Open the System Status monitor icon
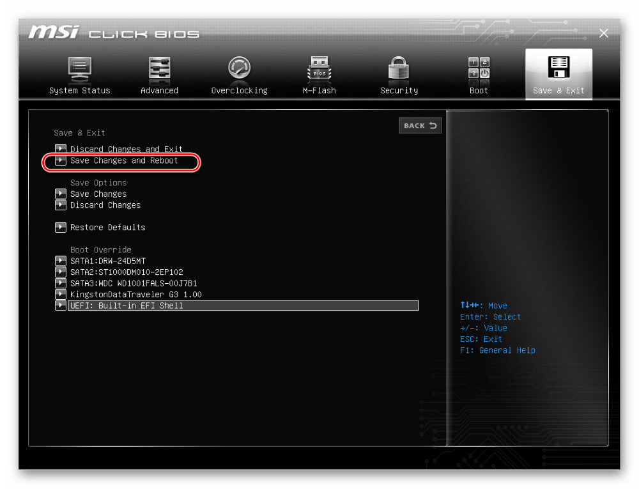This screenshot has width=639, height=489. 79,68
